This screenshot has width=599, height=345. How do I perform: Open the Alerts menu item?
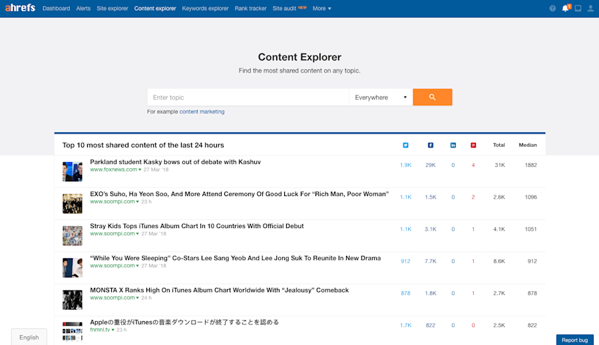tap(83, 9)
